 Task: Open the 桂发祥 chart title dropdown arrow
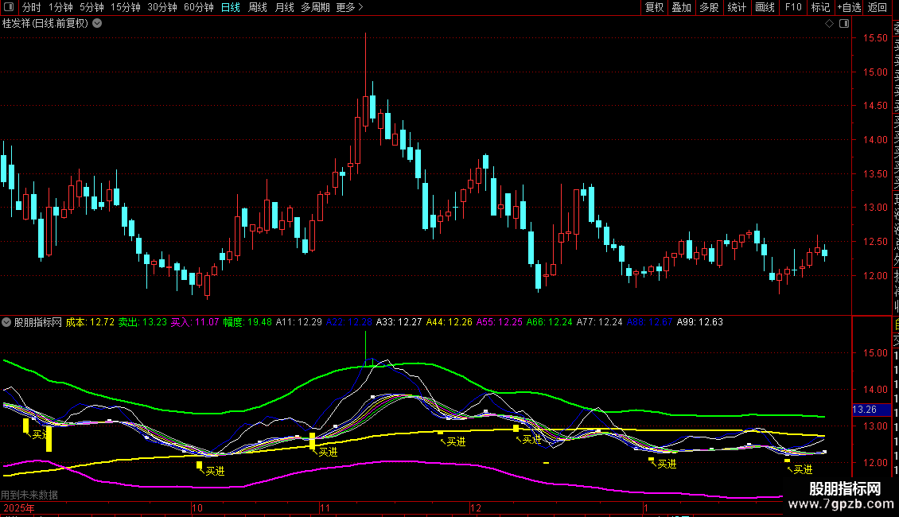coord(98,24)
